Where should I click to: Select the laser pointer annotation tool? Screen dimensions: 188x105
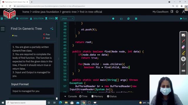tap(183, 65)
